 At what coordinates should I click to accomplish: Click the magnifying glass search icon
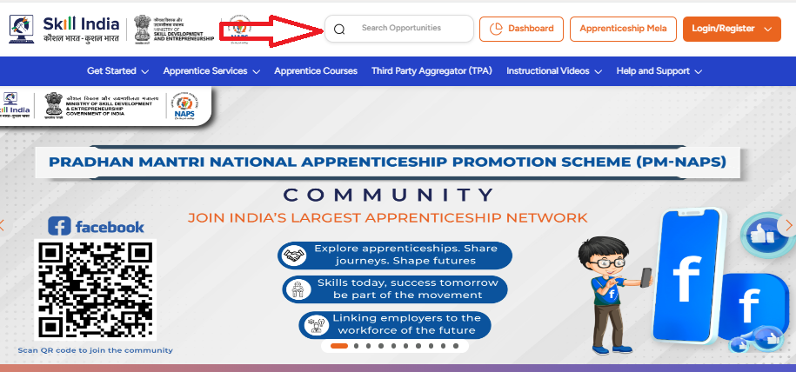(x=339, y=30)
